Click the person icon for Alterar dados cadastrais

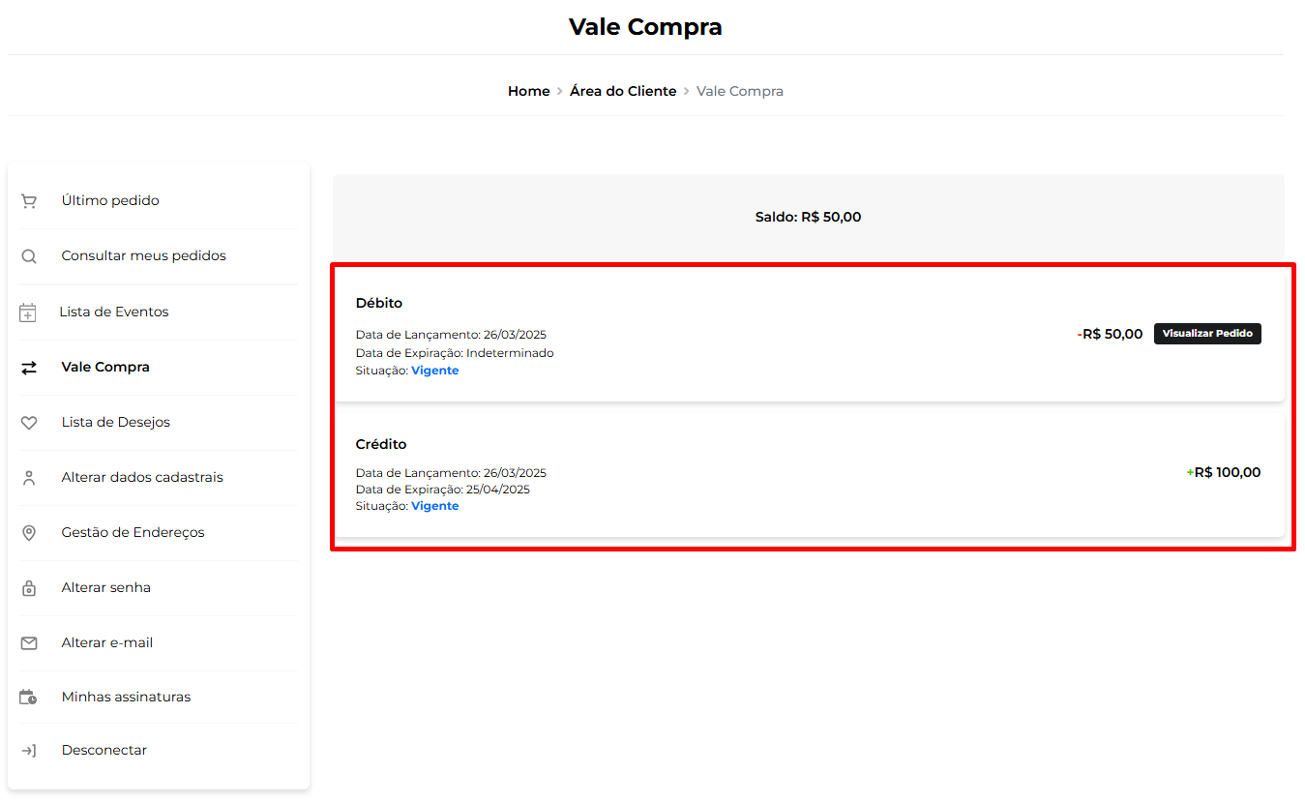[x=29, y=478]
